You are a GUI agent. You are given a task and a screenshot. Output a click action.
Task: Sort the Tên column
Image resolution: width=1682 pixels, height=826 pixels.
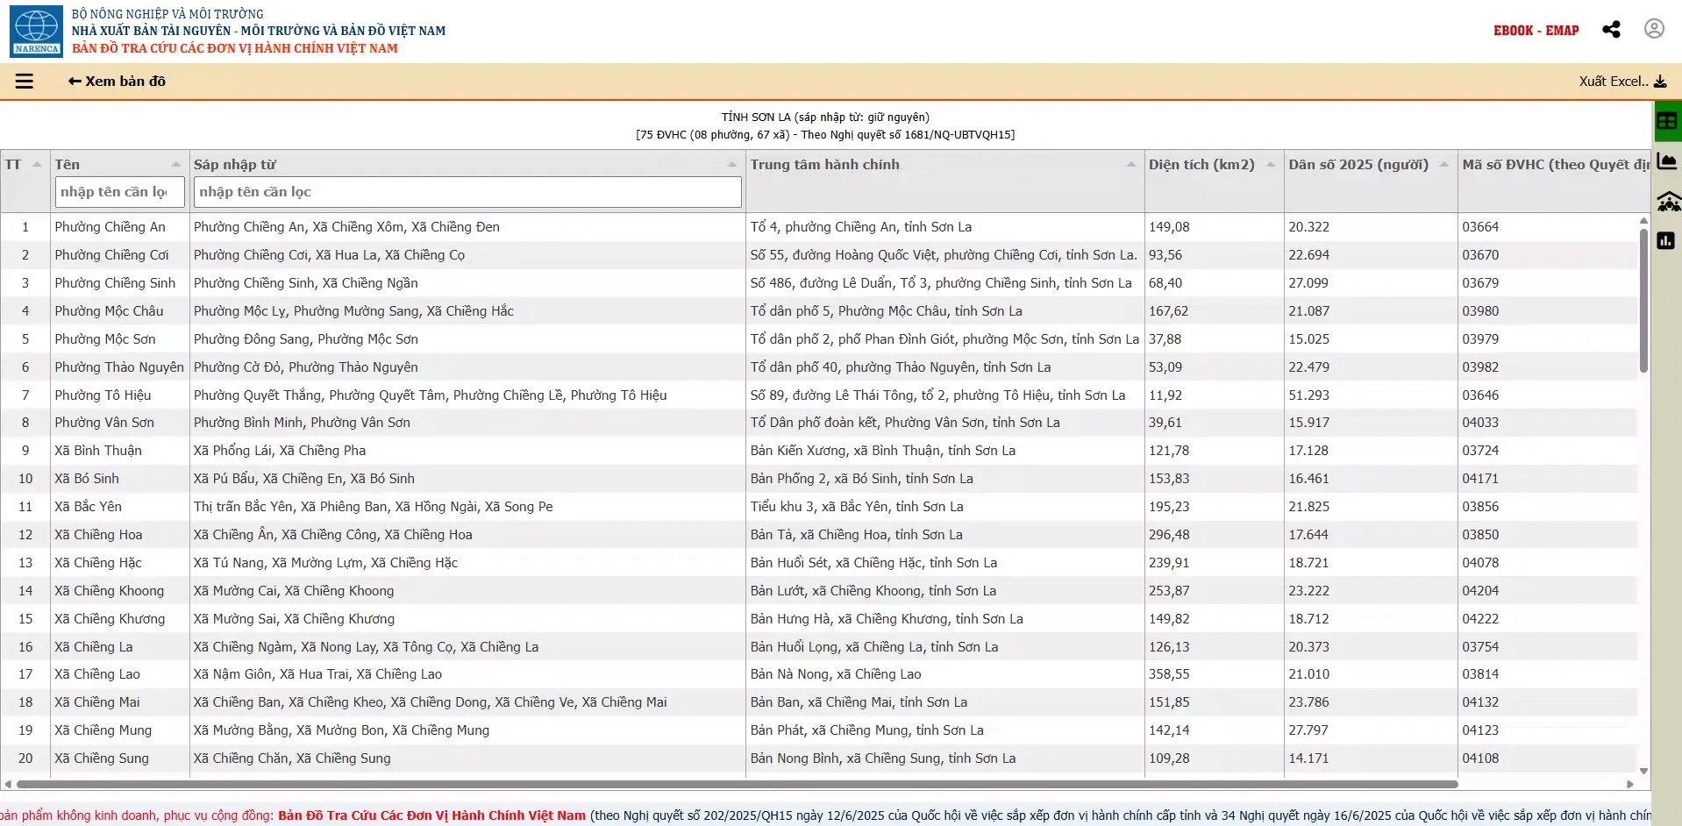tap(175, 165)
